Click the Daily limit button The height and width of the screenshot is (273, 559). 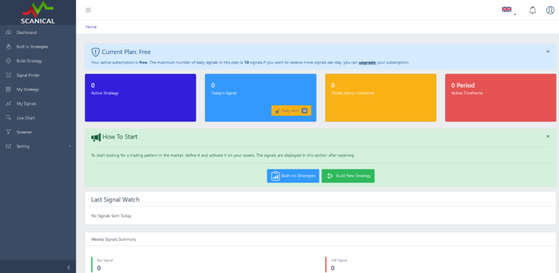click(x=292, y=111)
